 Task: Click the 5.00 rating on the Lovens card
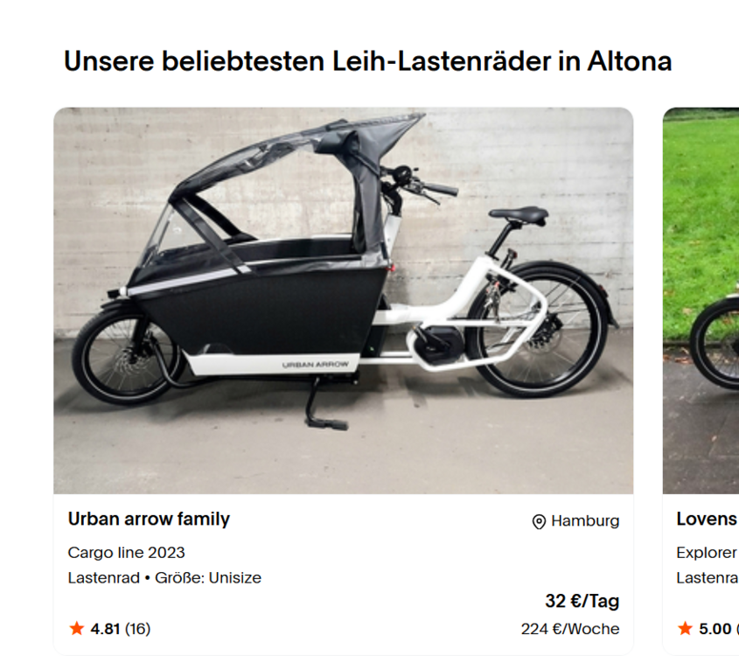(715, 629)
